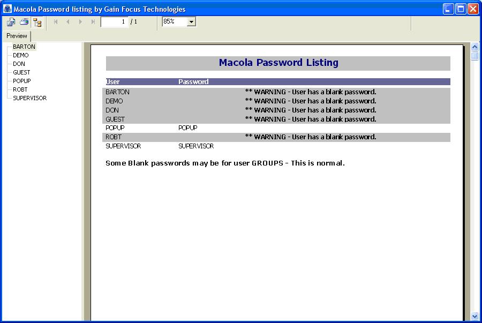Screen dimensions: 482x323
Task: Select BARTON in the group tree
Action: [24, 47]
